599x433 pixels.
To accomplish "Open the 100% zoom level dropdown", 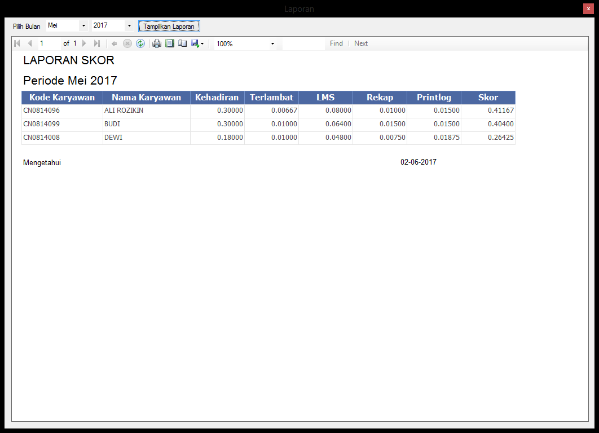I will pyautogui.click(x=272, y=43).
